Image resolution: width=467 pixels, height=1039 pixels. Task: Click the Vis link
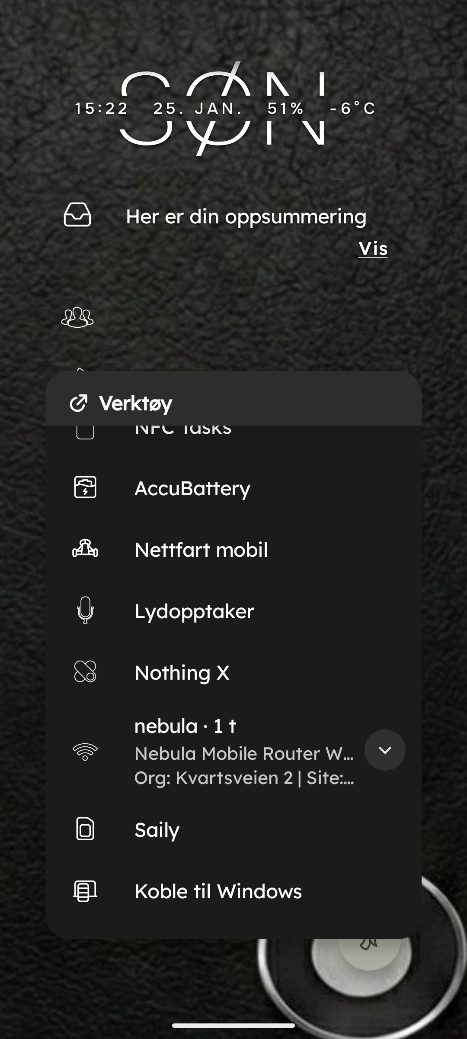click(373, 248)
